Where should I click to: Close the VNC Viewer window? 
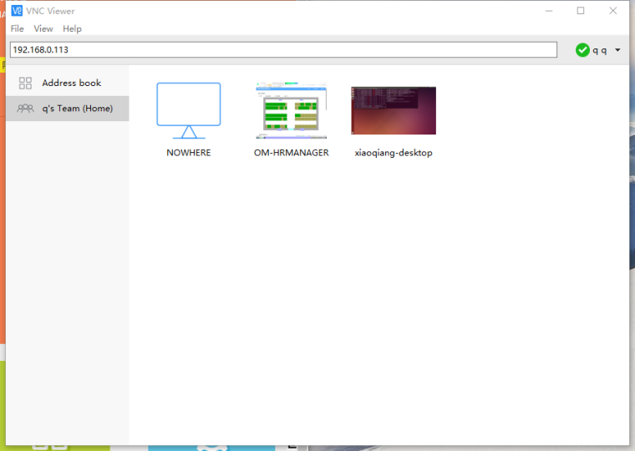click(x=613, y=11)
